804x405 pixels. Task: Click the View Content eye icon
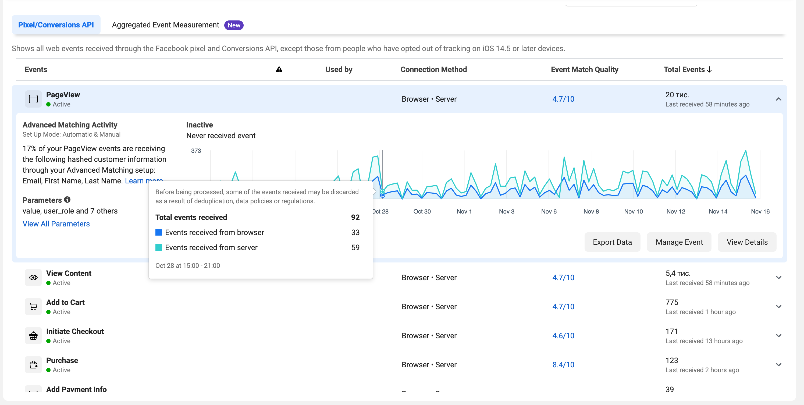tap(33, 278)
